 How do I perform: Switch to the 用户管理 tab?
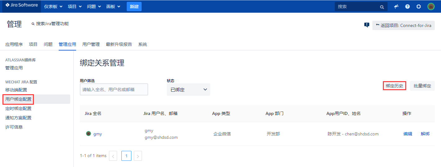coord(91,44)
